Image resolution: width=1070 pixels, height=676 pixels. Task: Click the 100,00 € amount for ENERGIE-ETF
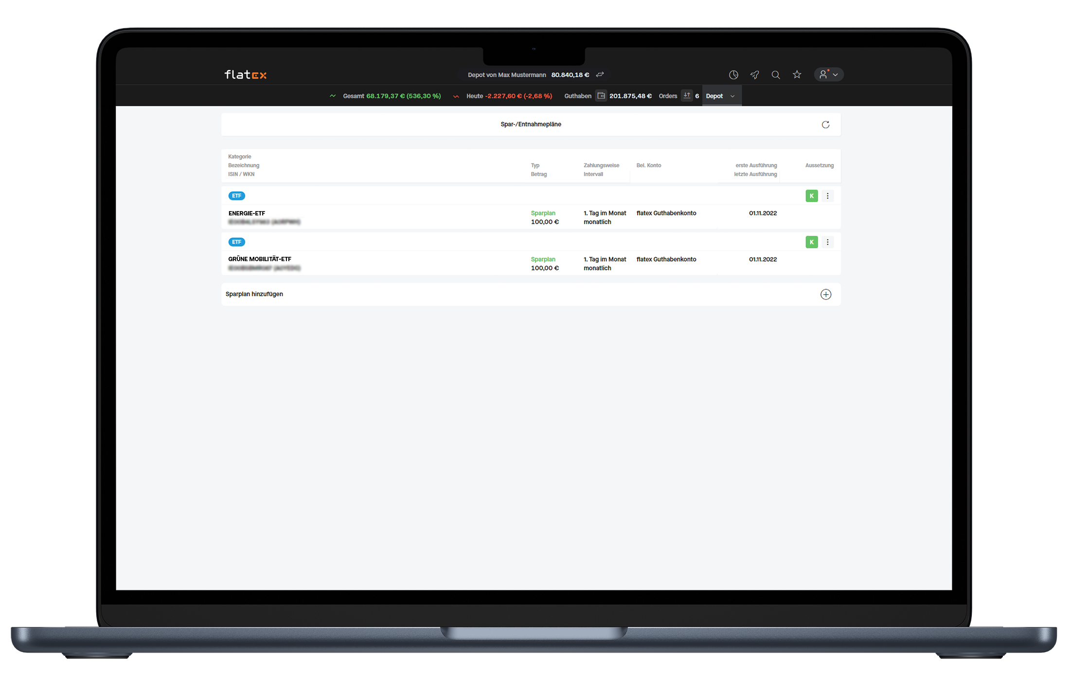click(545, 222)
